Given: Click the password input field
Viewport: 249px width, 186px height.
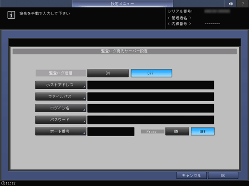Looking at the screenshot, I should tap(151, 120).
